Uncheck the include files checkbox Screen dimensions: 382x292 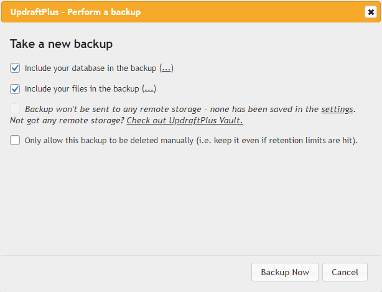[x=16, y=88]
